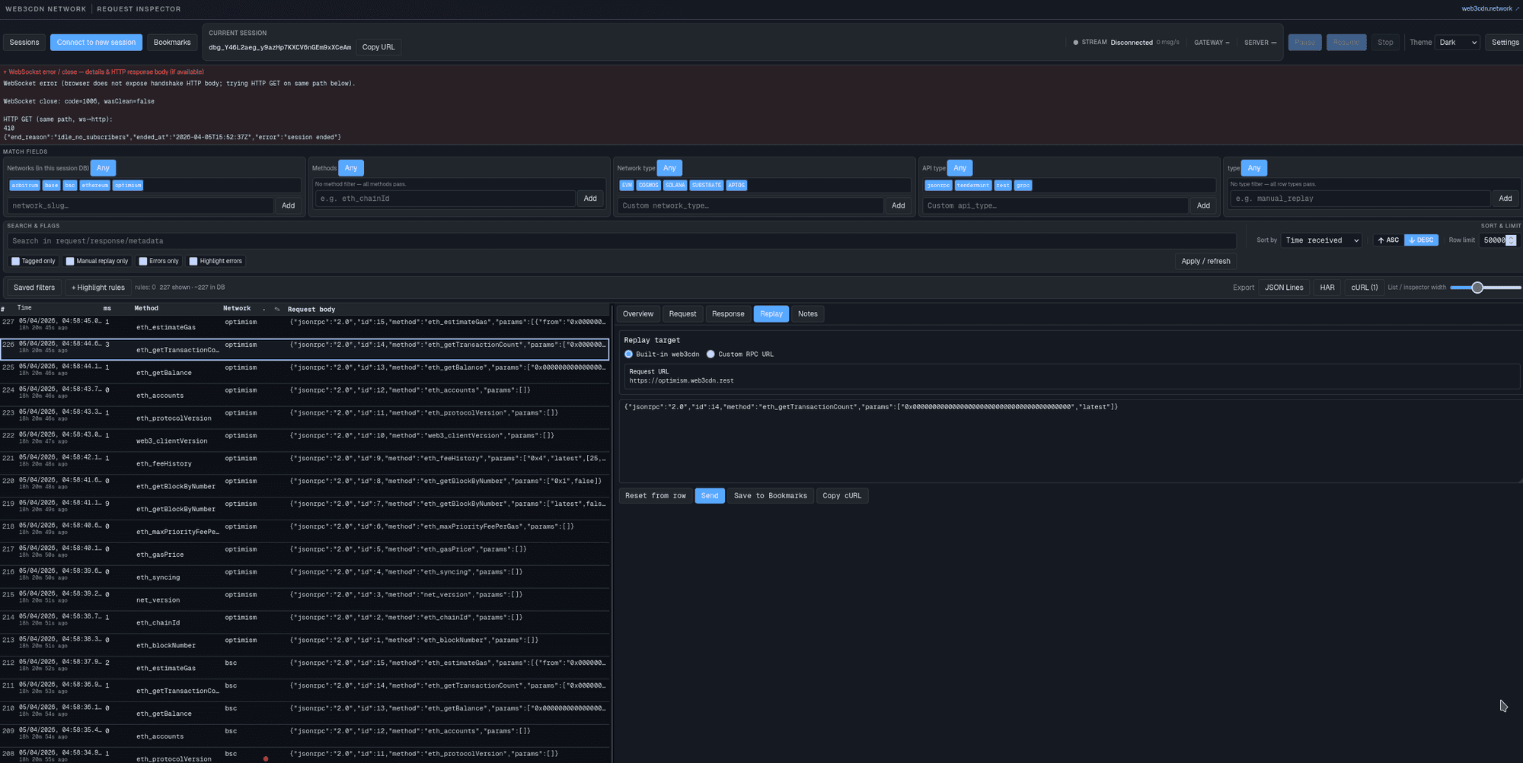Sort descending with the DESC arrow button
The height and width of the screenshot is (763, 1523).
pos(1421,240)
